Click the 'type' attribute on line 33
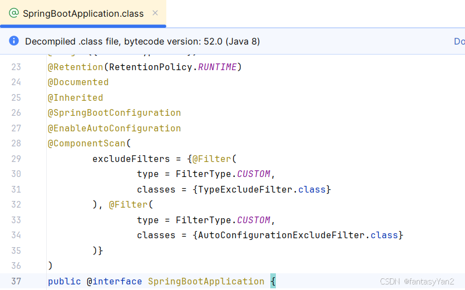465x290 pixels. click(148, 220)
